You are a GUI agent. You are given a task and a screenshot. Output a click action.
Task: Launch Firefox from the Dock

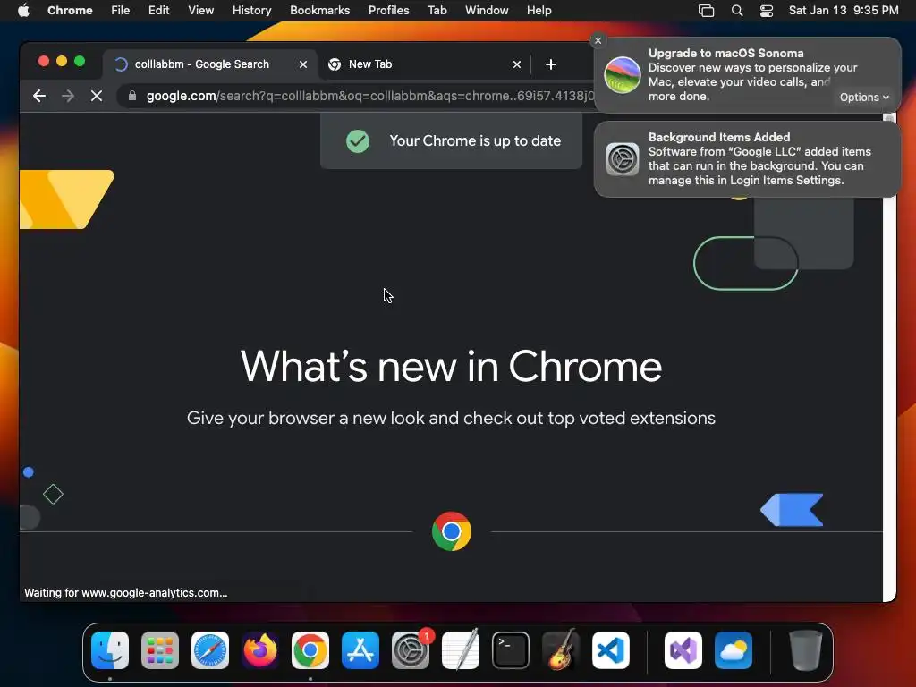260,650
